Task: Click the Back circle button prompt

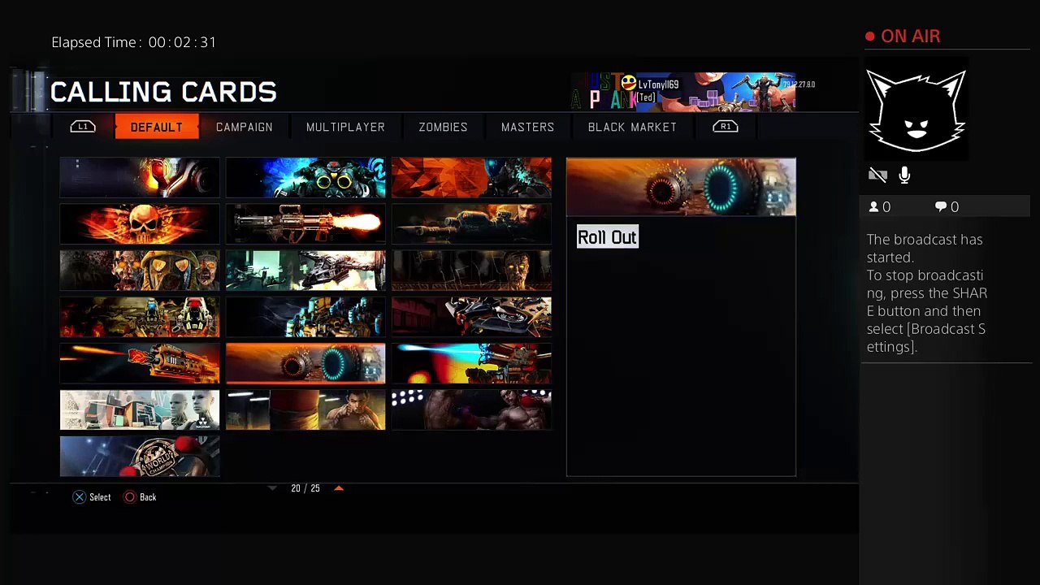Action: point(140,497)
